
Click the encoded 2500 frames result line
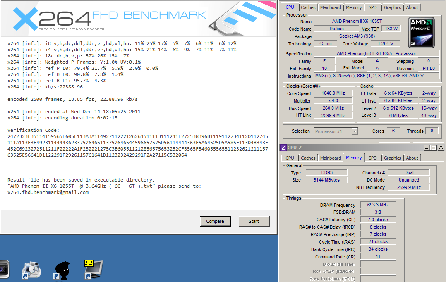(72, 99)
